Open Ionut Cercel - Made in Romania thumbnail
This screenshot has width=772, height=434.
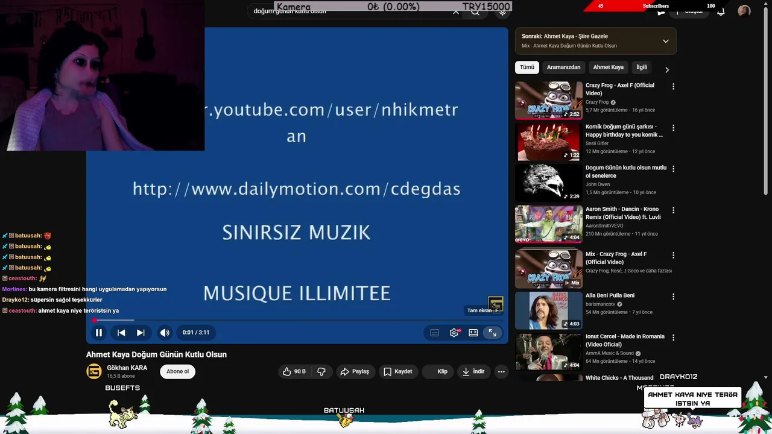click(548, 351)
